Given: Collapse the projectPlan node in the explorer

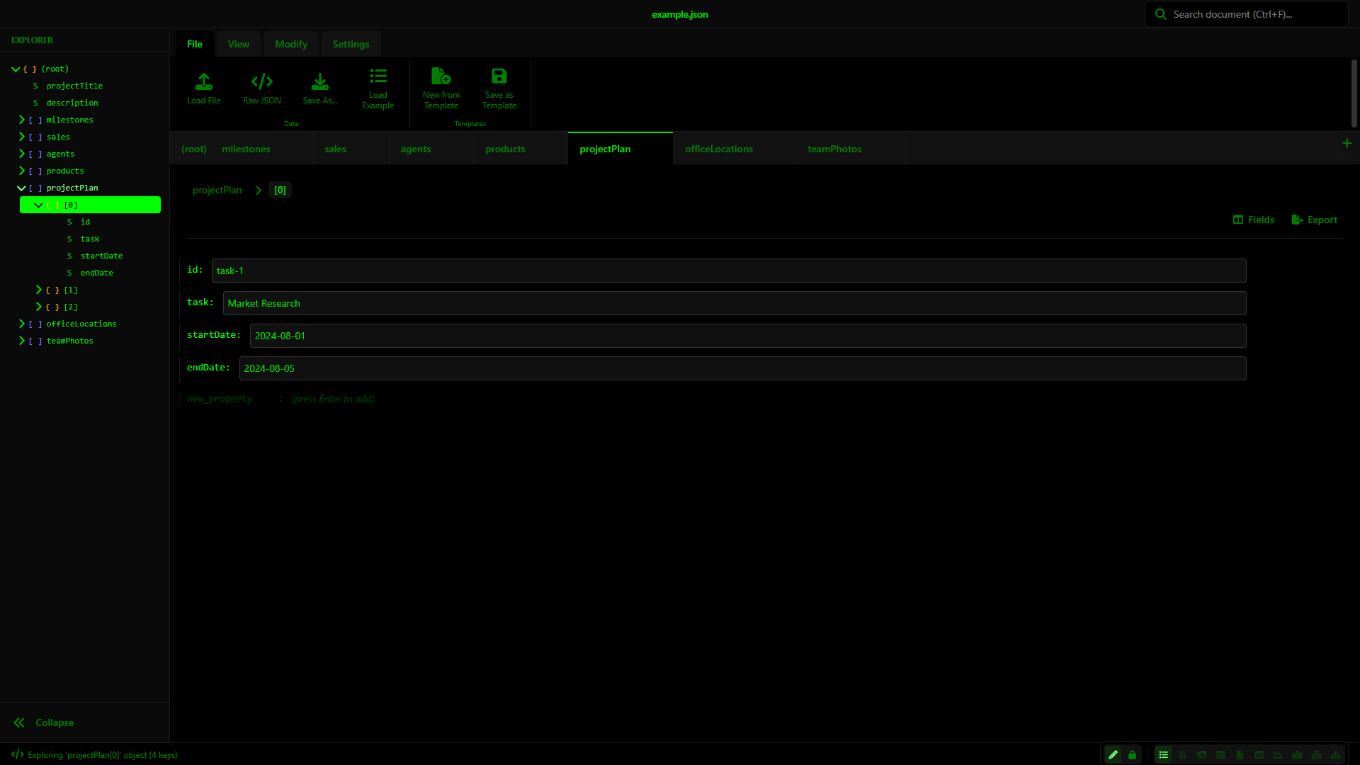Looking at the screenshot, I should point(21,188).
